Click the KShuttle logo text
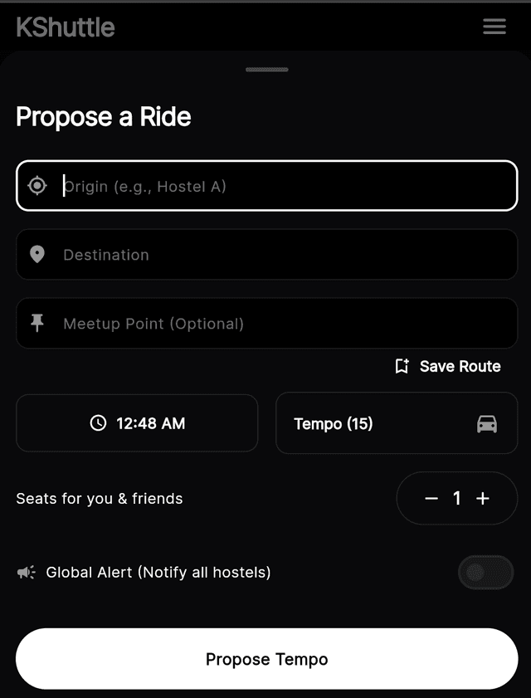 pyautogui.click(x=64, y=26)
